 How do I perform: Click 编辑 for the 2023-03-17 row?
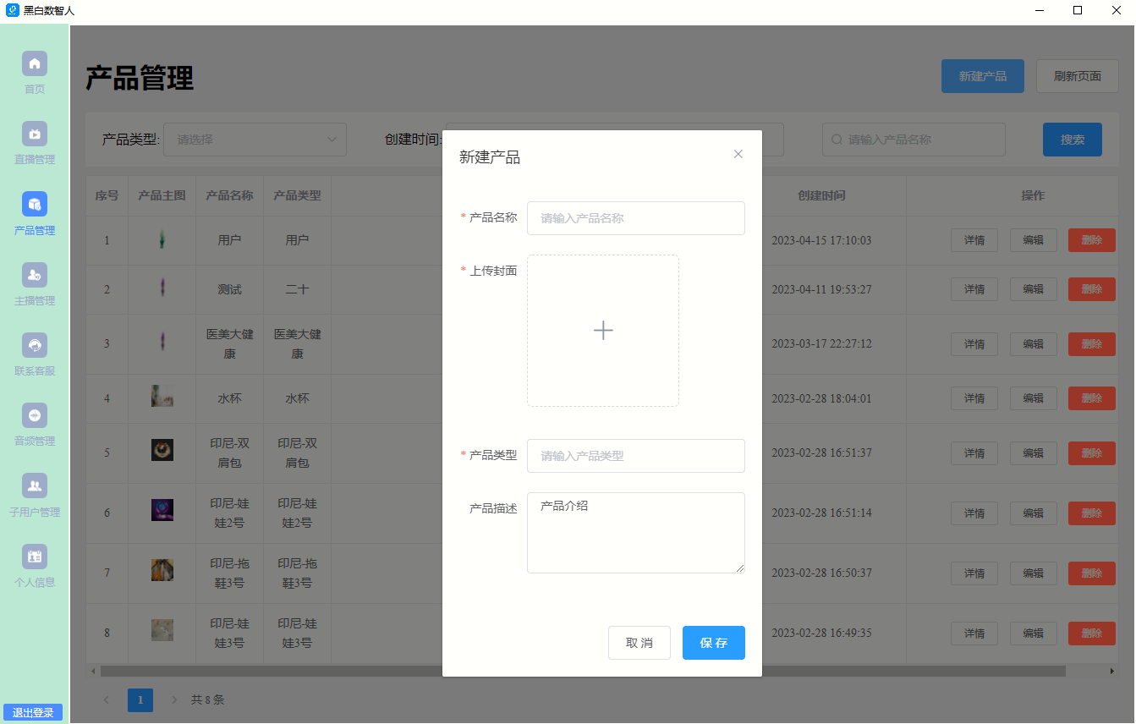(1034, 344)
